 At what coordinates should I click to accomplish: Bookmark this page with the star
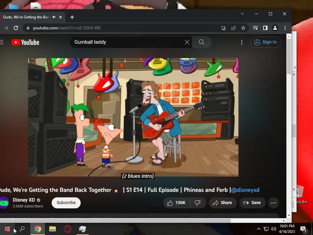coord(243,28)
